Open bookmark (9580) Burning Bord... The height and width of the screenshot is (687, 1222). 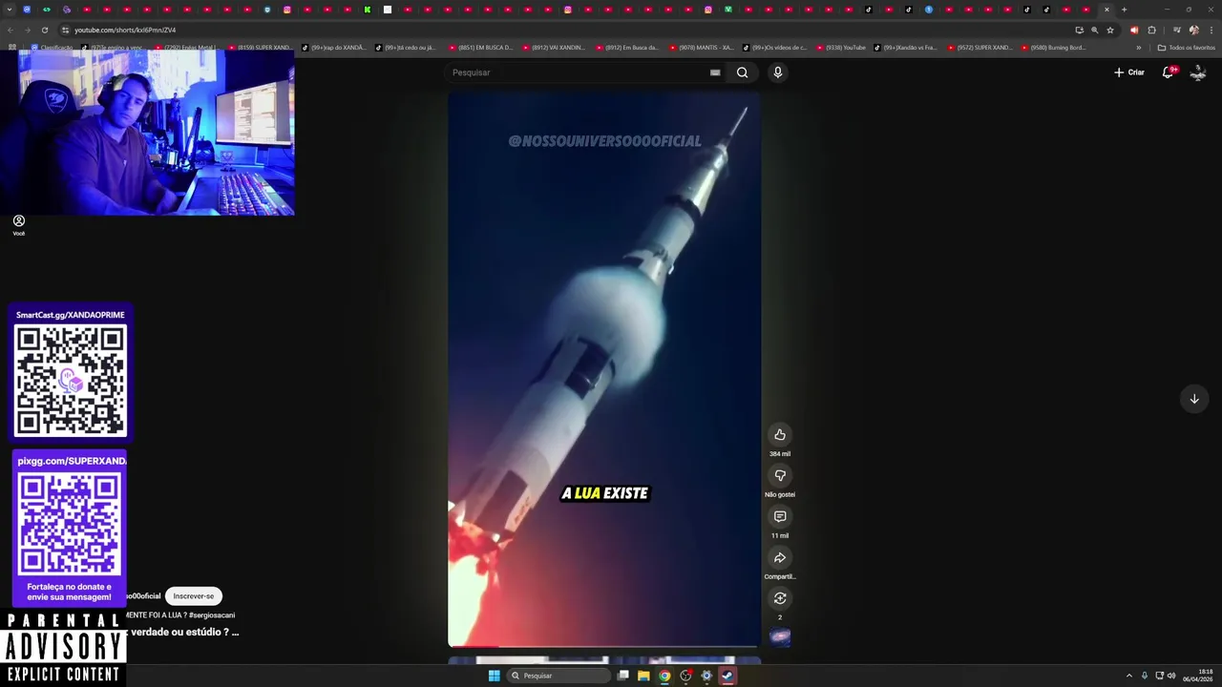(x=1054, y=48)
